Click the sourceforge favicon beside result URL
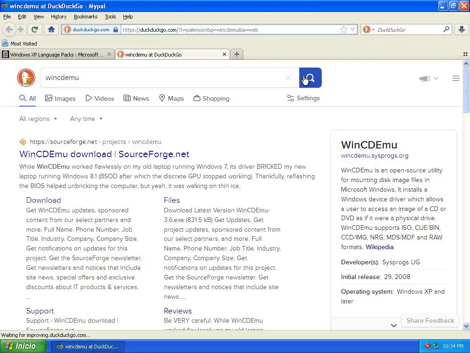 [23, 142]
